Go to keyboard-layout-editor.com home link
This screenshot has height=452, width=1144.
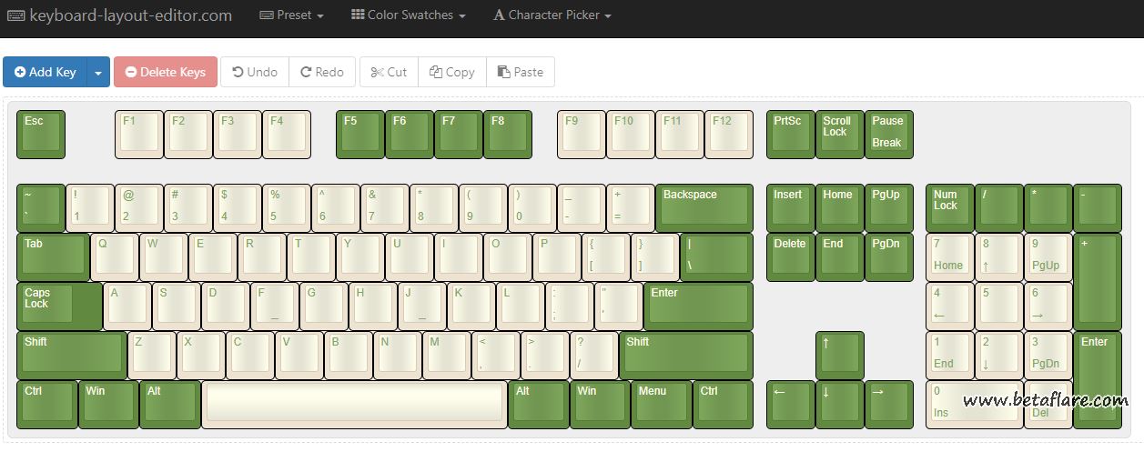(119, 15)
